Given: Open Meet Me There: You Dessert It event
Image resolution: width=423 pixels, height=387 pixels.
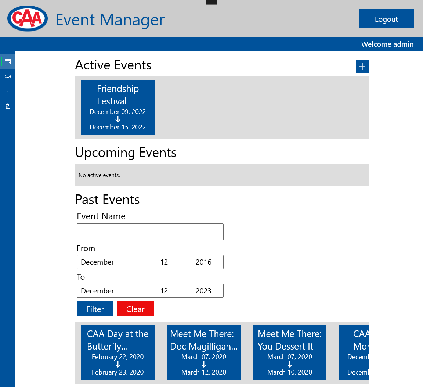Looking at the screenshot, I should point(289,353).
